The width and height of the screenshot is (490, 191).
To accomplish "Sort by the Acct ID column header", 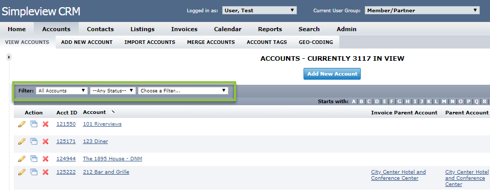I will click(x=67, y=113).
